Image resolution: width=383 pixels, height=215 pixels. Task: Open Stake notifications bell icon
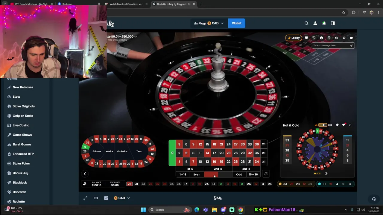(x=324, y=23)
